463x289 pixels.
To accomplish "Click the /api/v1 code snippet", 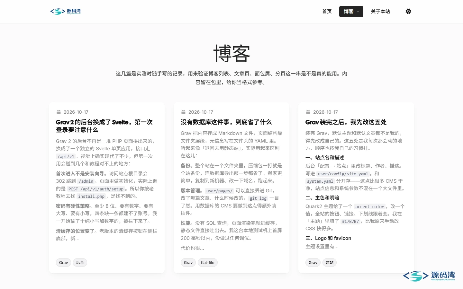I will click(x=66, y=156).
